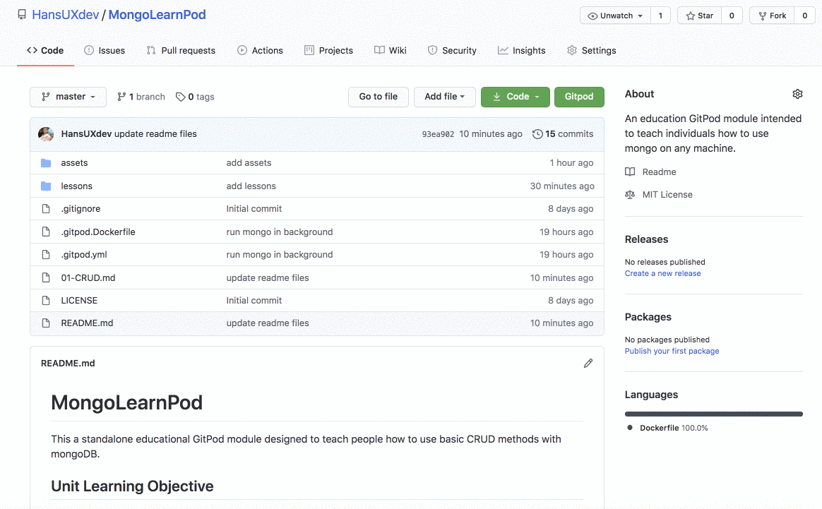Open the Issues tab
822x509 pixels.
(105, 50)
